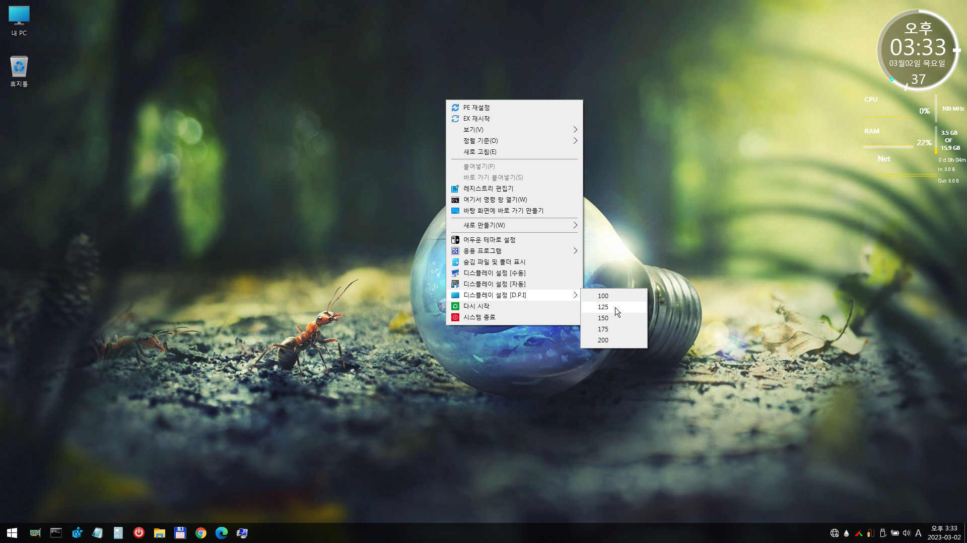The height and width of the screenshot is (543, 967).
Task: Open the network card tool in taskbar
Action: (x=35, y=533)
